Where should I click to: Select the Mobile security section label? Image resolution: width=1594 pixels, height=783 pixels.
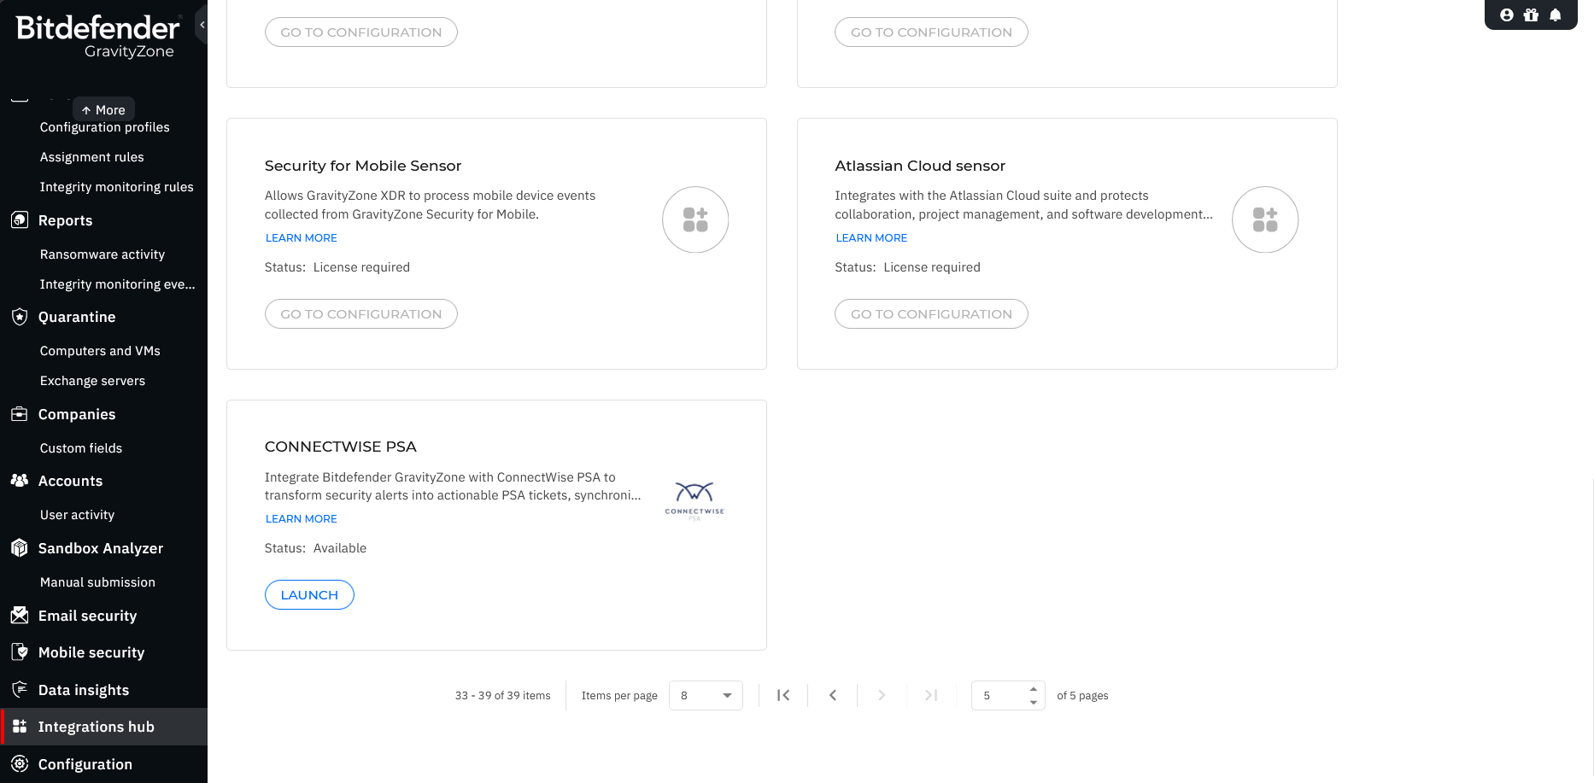click(91, 652)
